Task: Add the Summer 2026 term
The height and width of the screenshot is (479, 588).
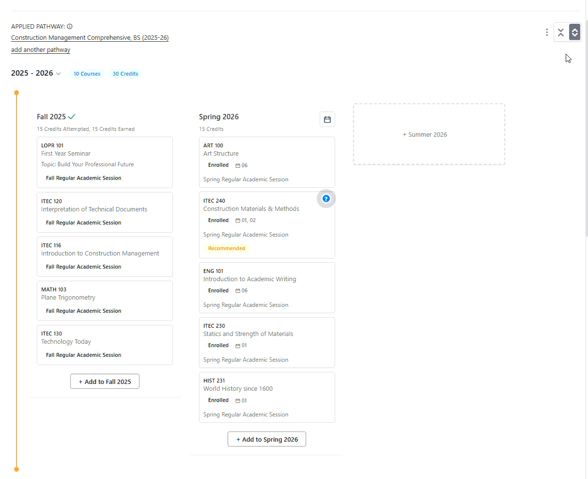Action: click(x=429, y=134)
